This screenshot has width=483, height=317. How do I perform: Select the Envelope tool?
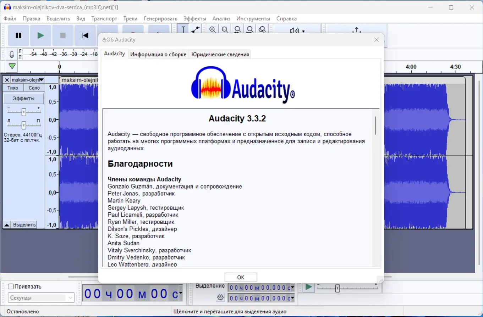pos(195,30)
